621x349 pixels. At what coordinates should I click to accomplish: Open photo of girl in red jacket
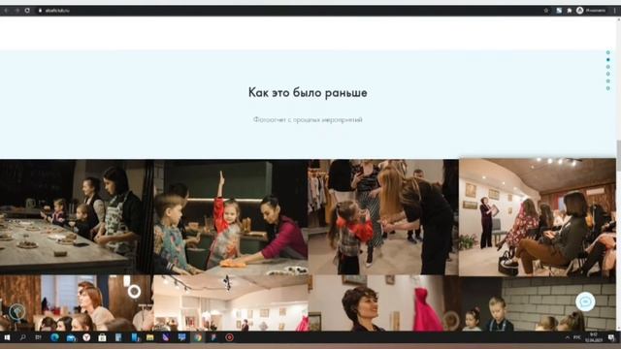click(x=383, y=217)
